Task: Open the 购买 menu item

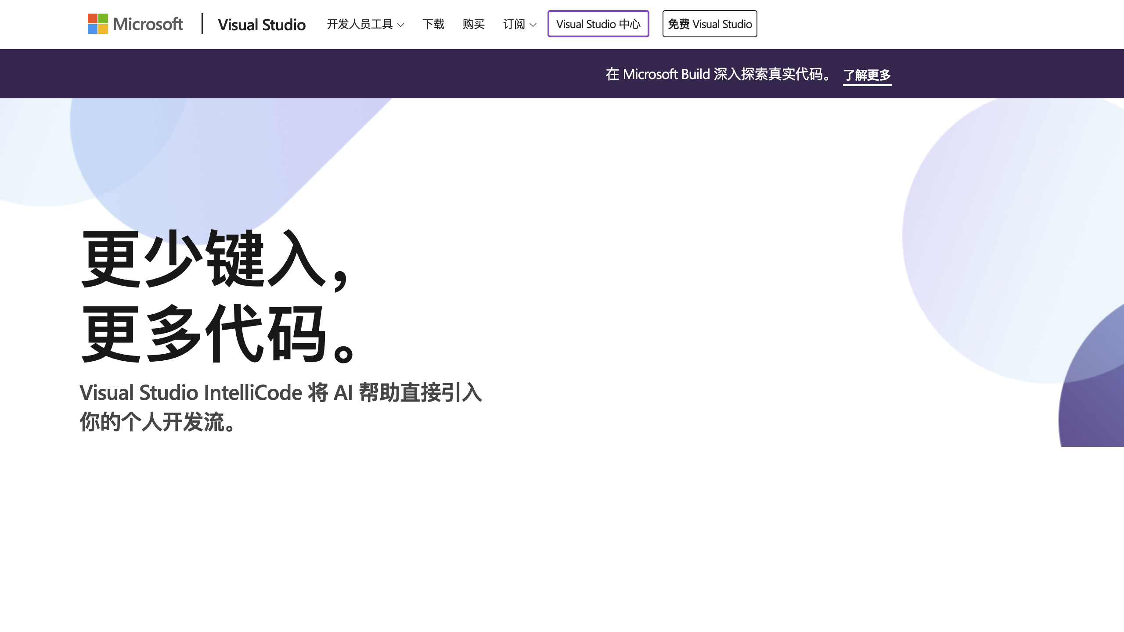Action: (x=474, y=24)
